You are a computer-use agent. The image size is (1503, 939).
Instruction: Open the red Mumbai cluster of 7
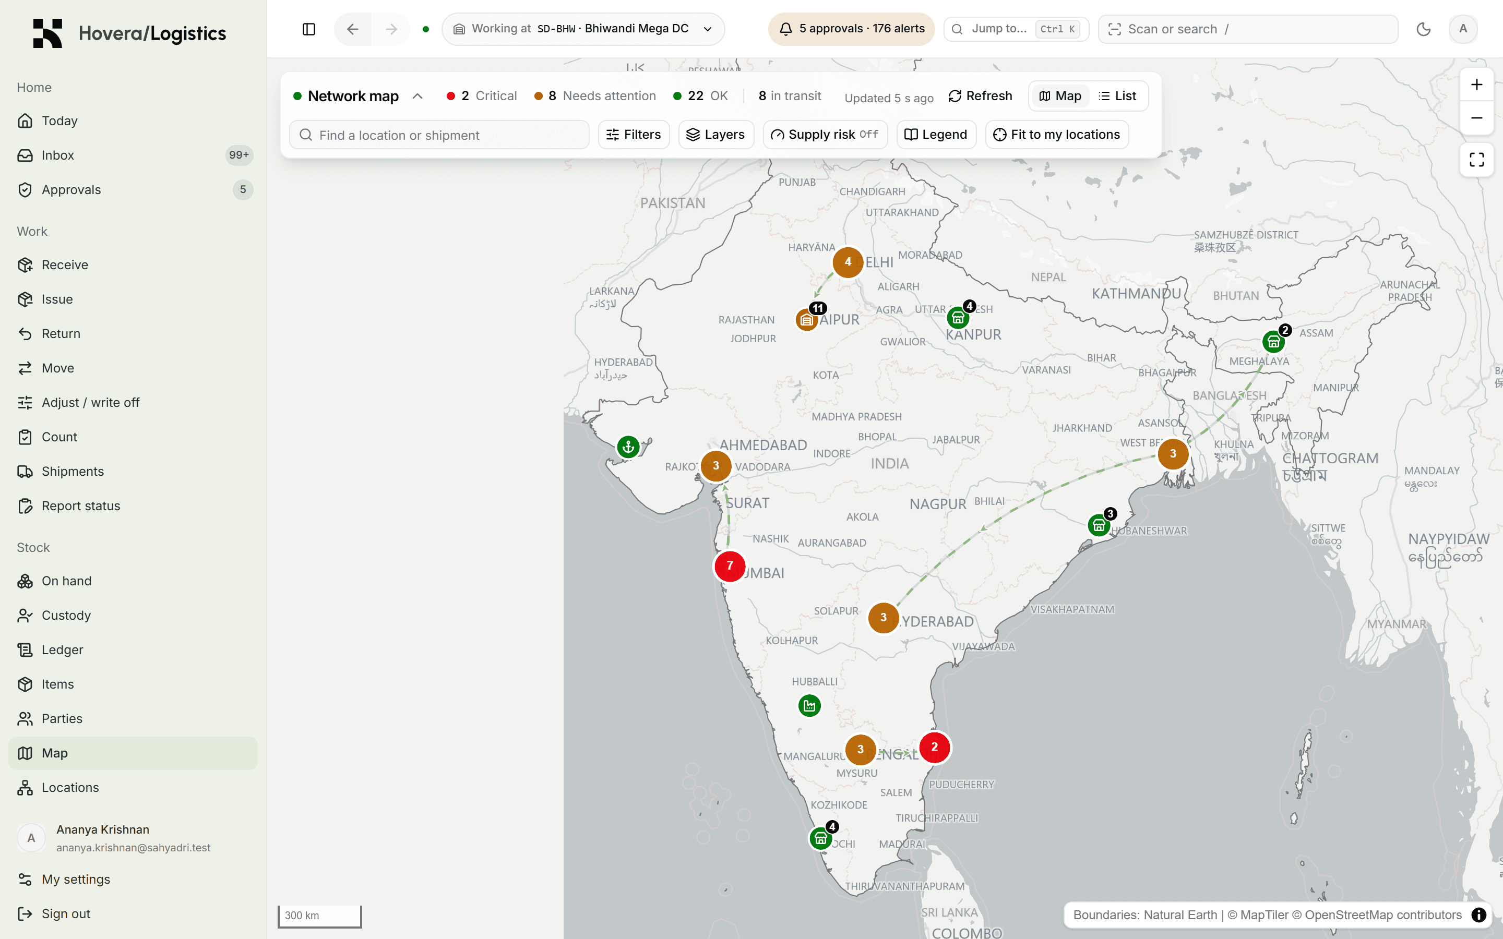[x=730, y=566]
